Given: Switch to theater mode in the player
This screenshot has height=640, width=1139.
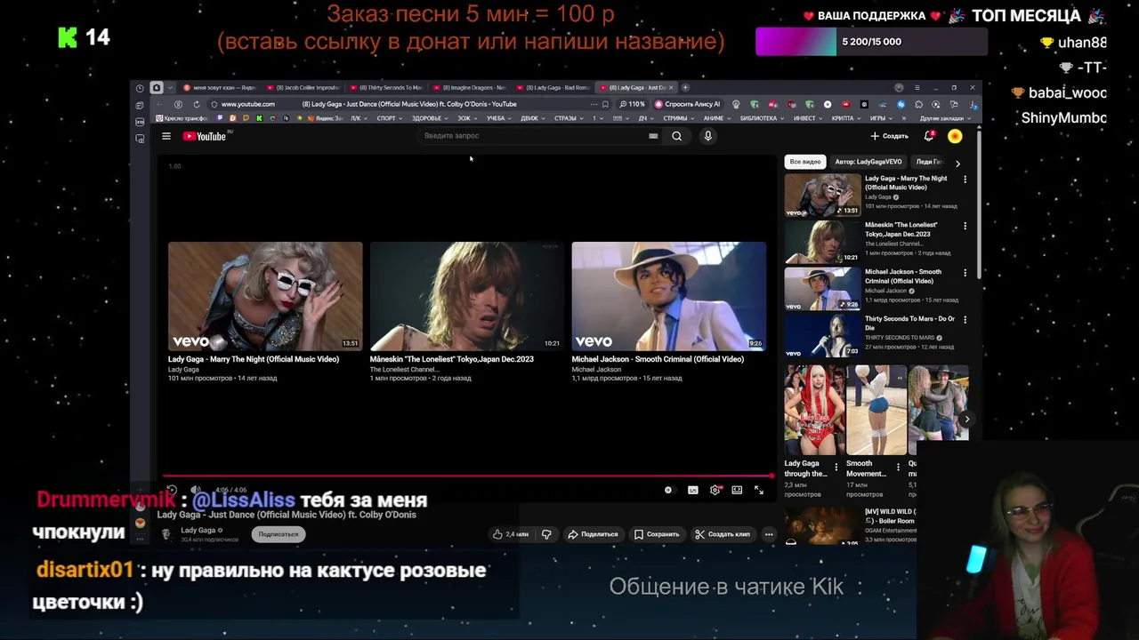Looking at the screenshot, I should [737, 490].
